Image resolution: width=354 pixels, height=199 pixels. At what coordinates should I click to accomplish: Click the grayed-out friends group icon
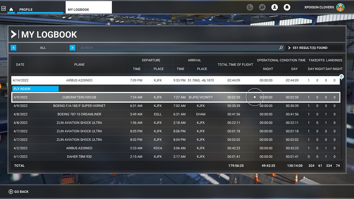[262, 7]
